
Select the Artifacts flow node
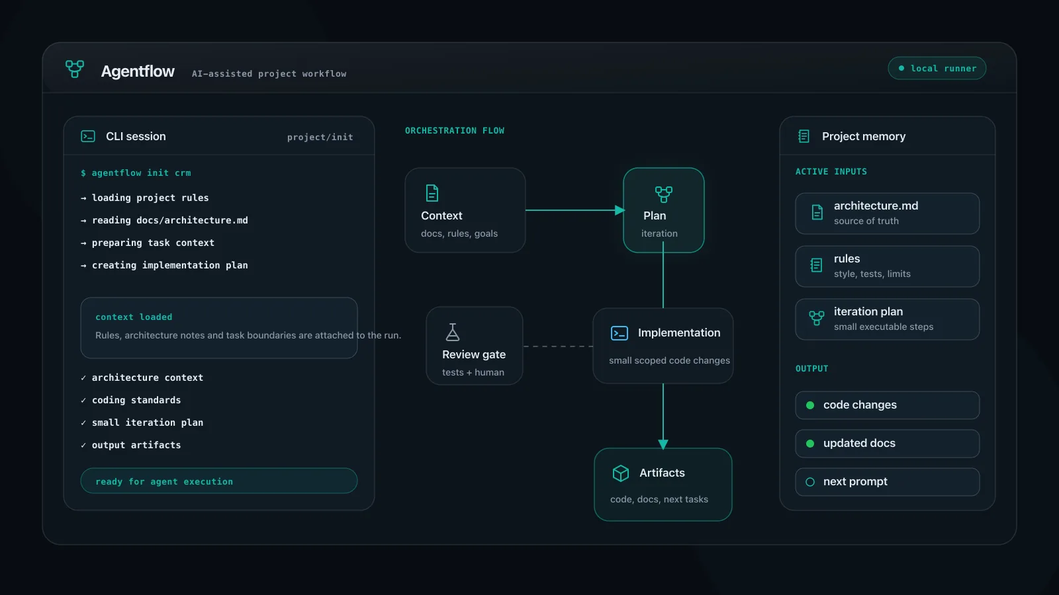tap(663, 485)
